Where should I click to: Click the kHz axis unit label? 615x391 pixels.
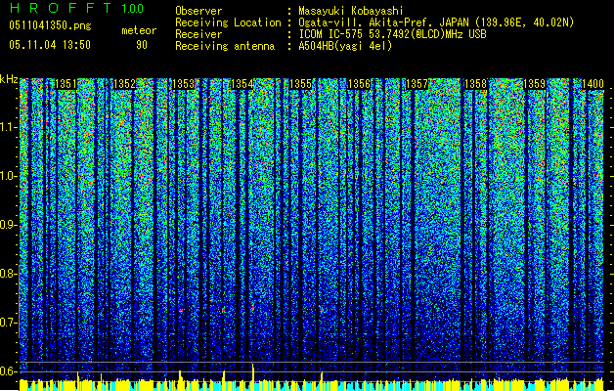pos(9,79)
